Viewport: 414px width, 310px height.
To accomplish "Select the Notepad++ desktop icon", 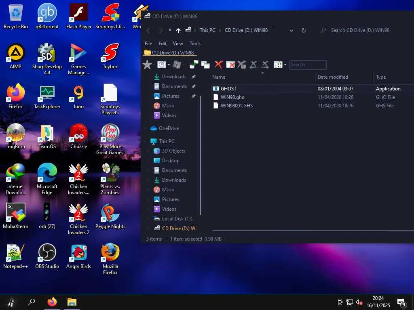I will pos(16,256).
